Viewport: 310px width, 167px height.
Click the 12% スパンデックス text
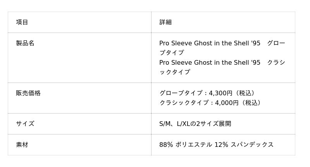[x=244, y=145]
